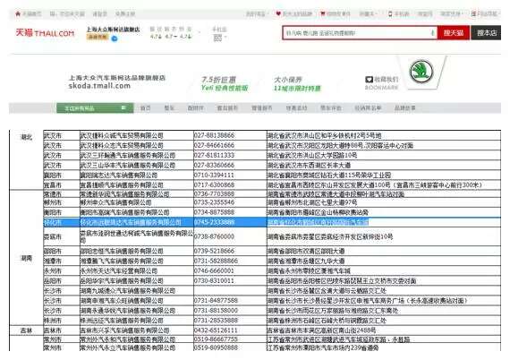Expand the store rating scores dropdown arrow
Viewport: 510px width, 360px height.
(200, 33)
